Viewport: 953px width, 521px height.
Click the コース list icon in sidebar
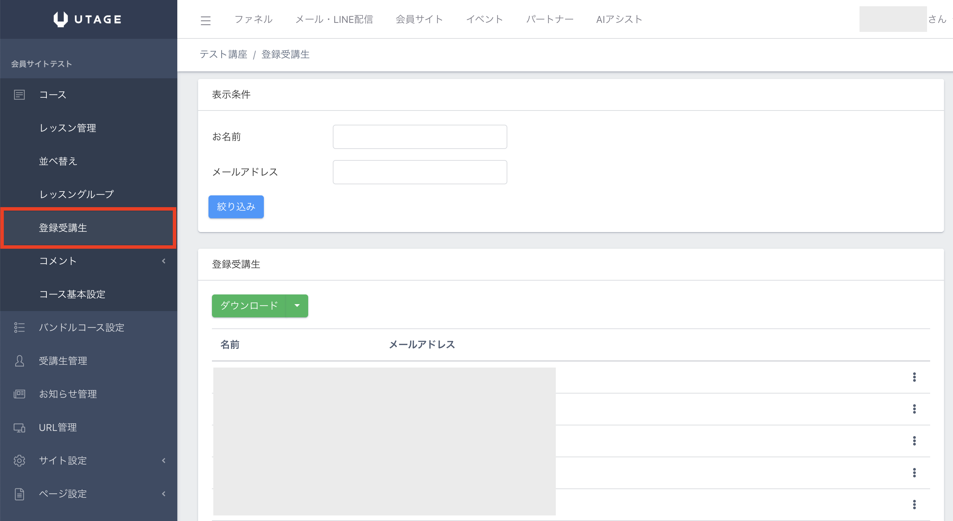[x=19, y=95]
